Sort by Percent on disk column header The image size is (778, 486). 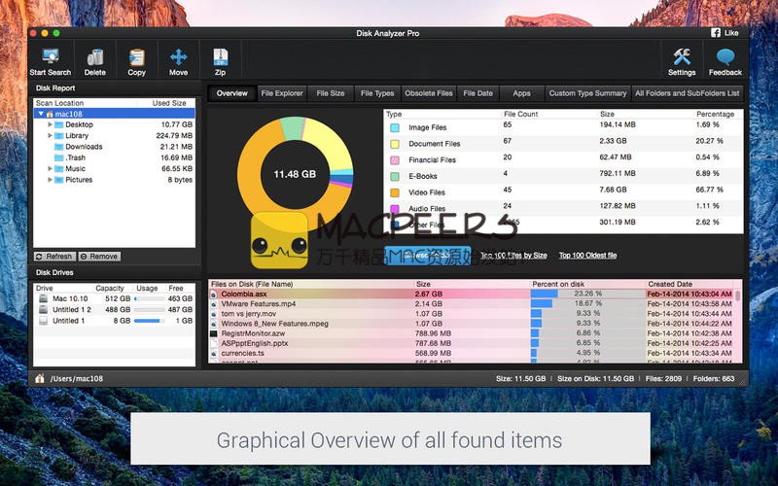point(557,284)
